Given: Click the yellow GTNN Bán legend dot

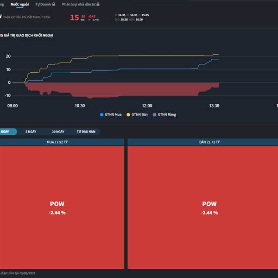Looking at the screenshot, I should tap(128, 115).
